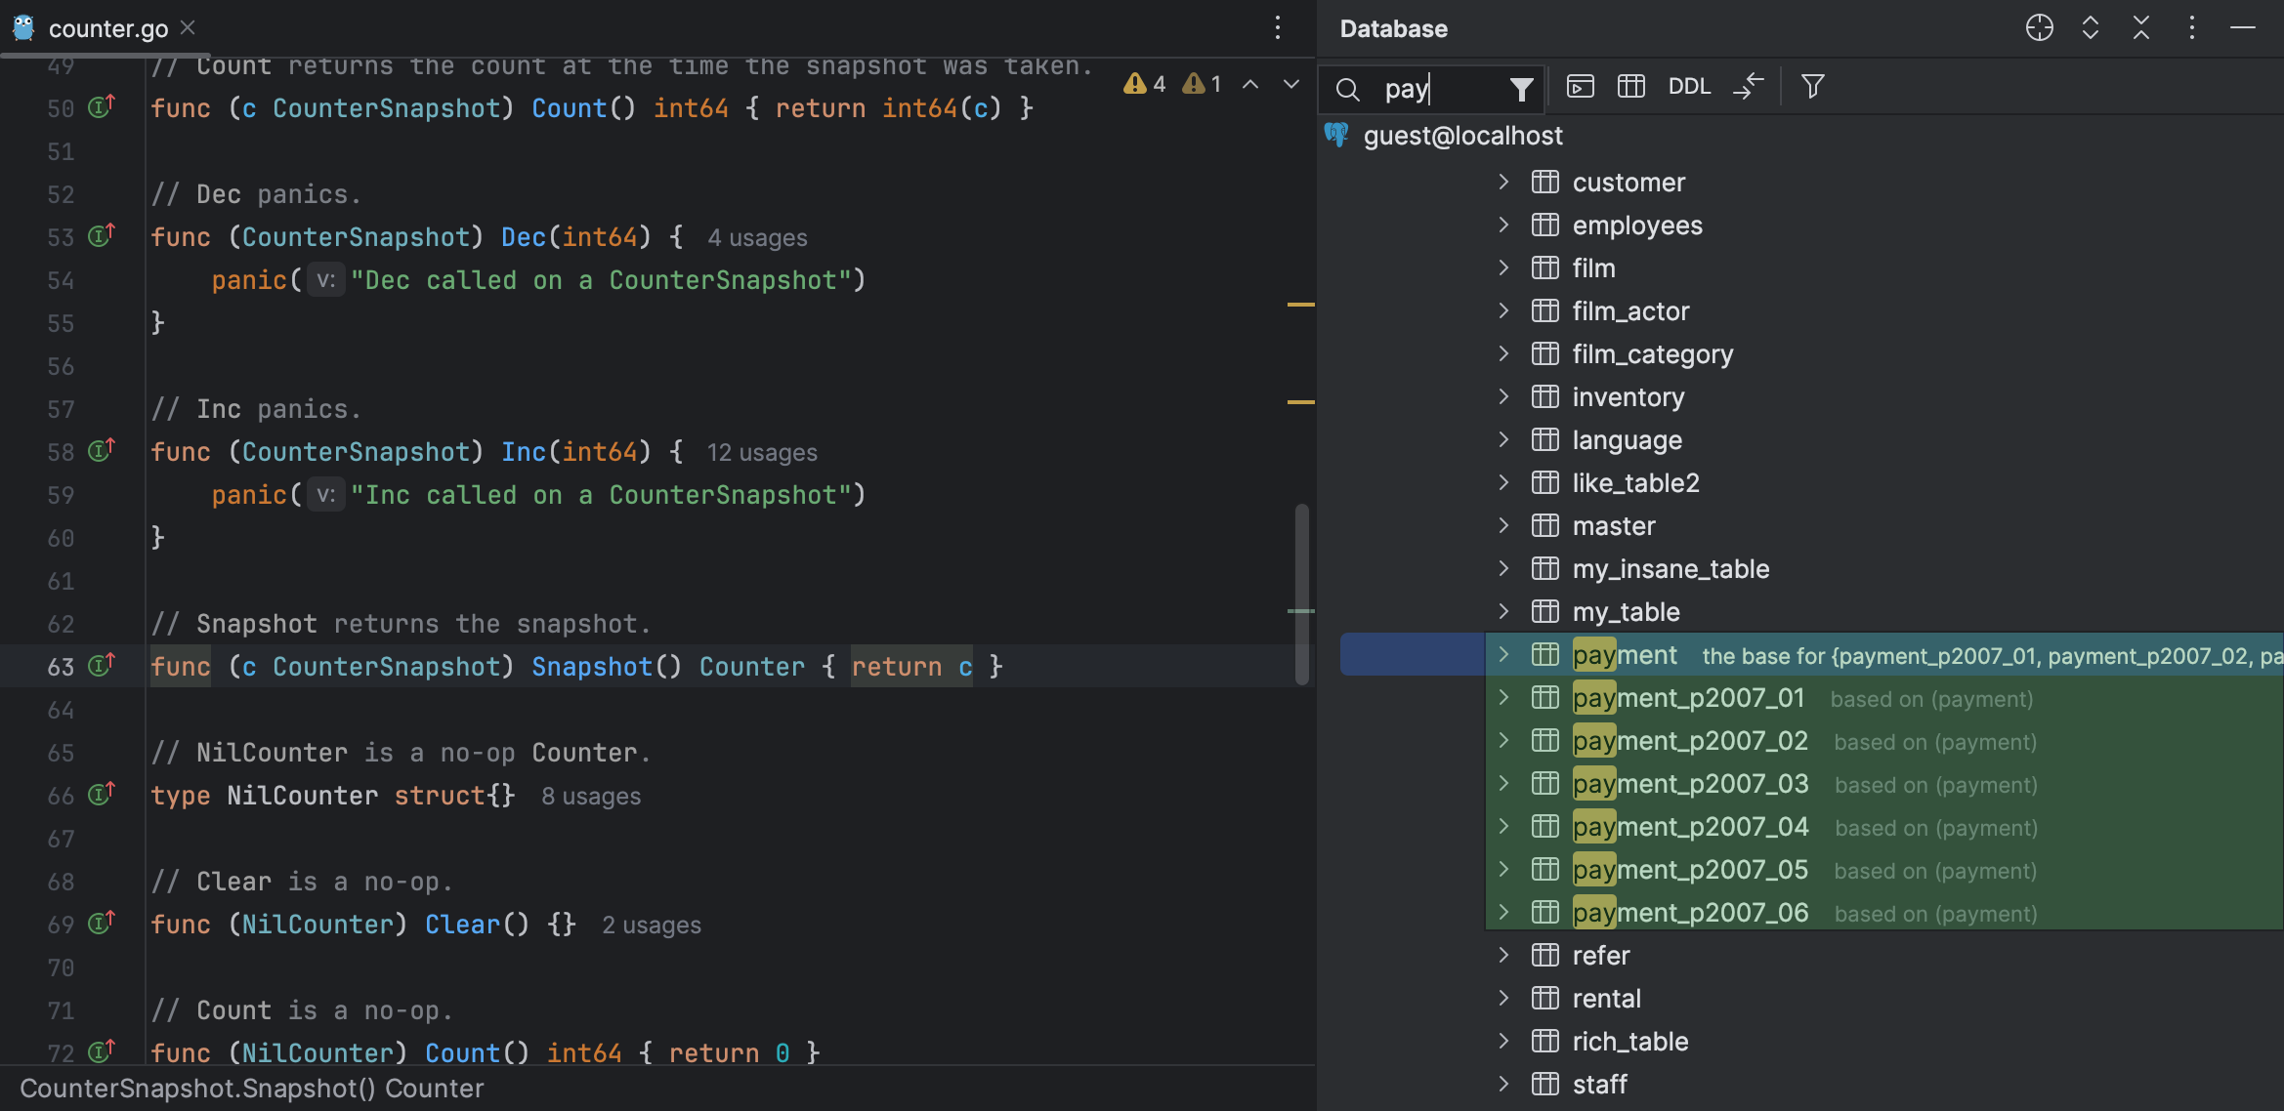Image resolution: width=2284 pixels, height=1111 pixels.
Task: Click the 12 usages inlay hint
Action: pyautogui.click(x=761, y=453)
